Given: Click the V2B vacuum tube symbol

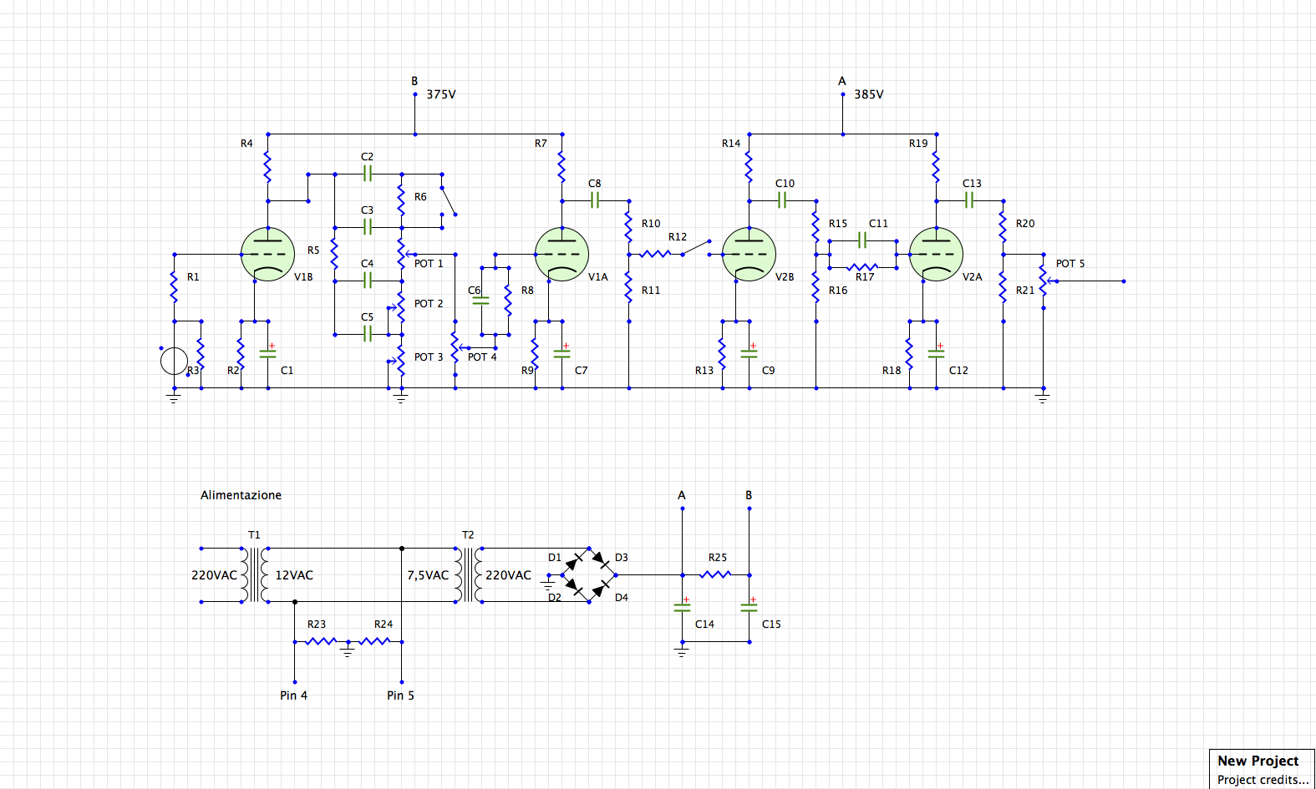Looking at the screenshot, I should tap(749, 254).
